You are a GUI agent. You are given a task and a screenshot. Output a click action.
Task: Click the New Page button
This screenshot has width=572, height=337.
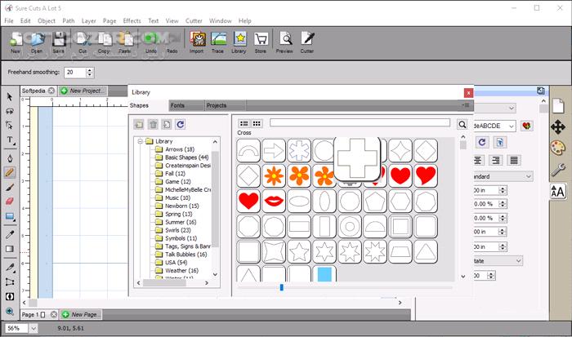pos(81,314)
